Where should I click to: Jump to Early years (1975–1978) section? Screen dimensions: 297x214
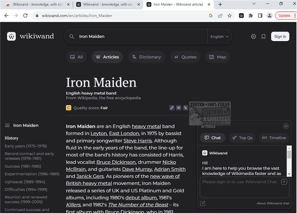tap(26, 146)
